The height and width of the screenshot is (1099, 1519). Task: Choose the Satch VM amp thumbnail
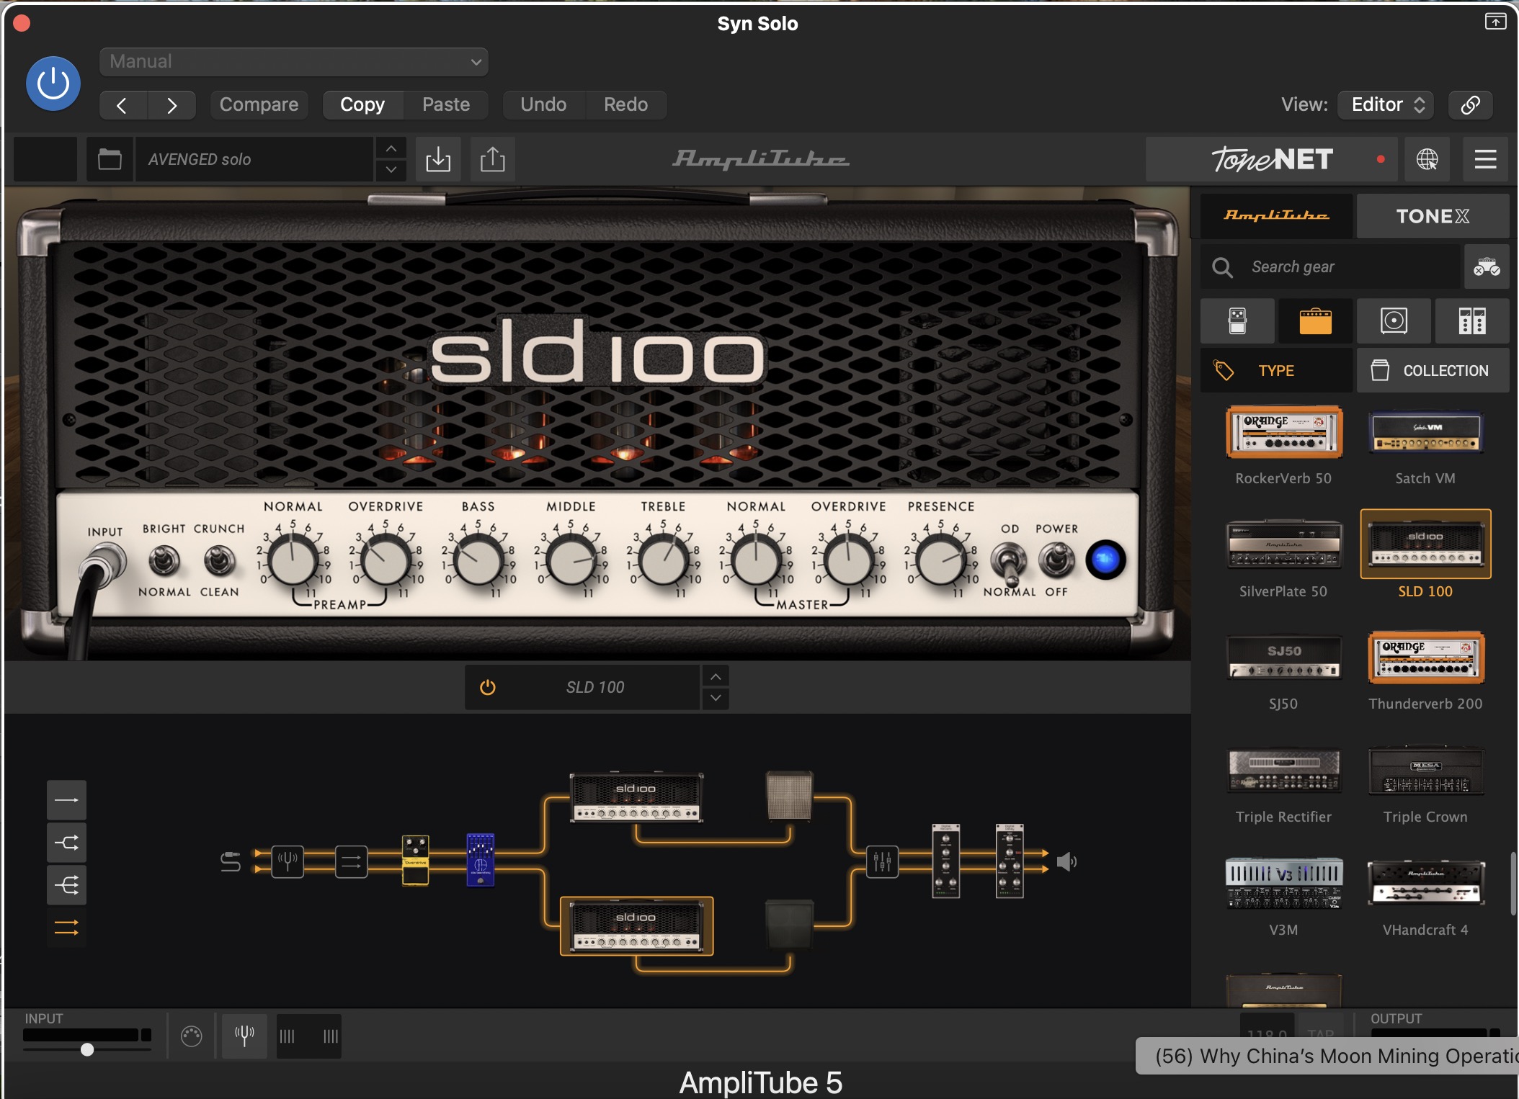coord(1425,432)
